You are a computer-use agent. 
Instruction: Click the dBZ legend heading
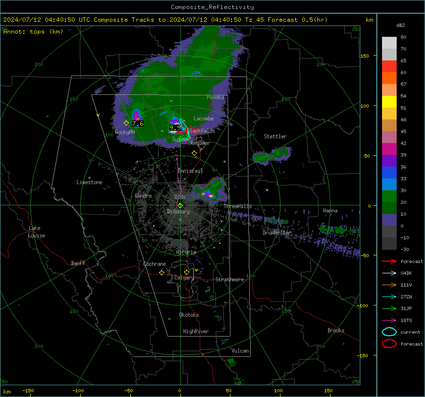[400, 25]
